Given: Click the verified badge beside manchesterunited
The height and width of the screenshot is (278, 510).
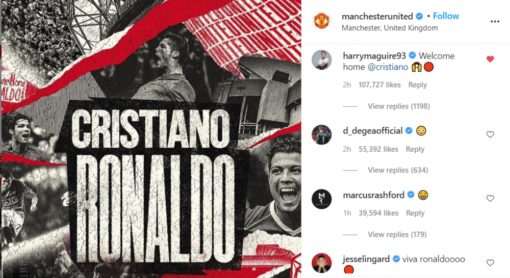Looking at the screenshot, I should pos(420,16).
